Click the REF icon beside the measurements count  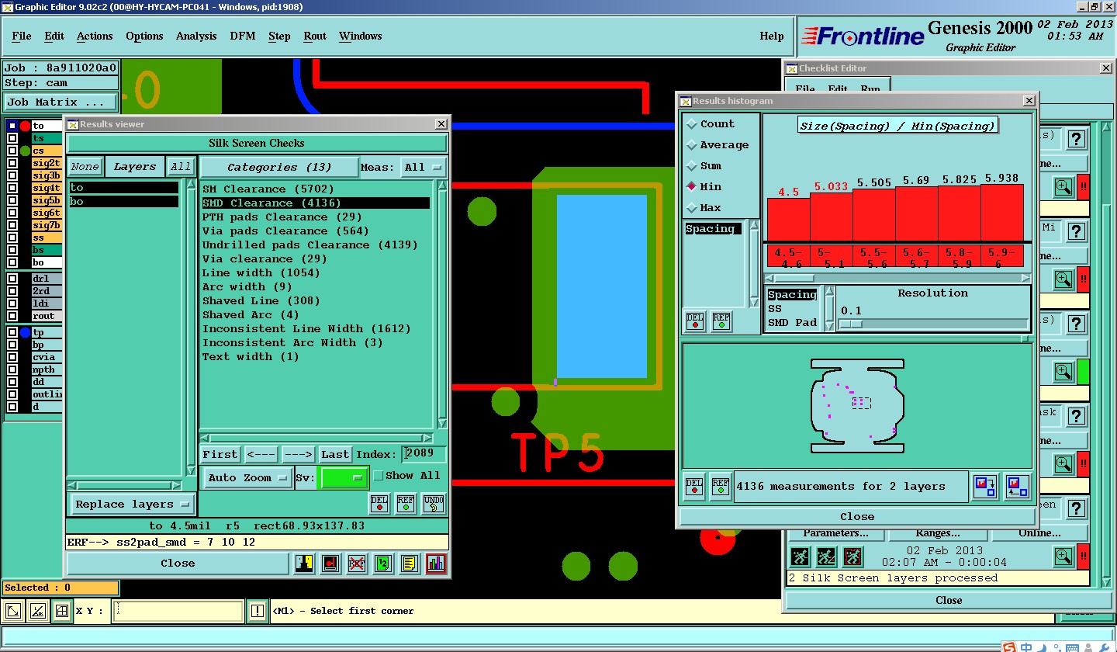point(721,487)
